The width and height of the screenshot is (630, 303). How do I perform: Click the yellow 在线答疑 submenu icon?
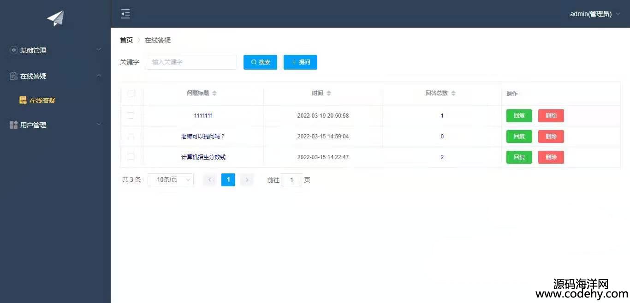tap(23, 100)
